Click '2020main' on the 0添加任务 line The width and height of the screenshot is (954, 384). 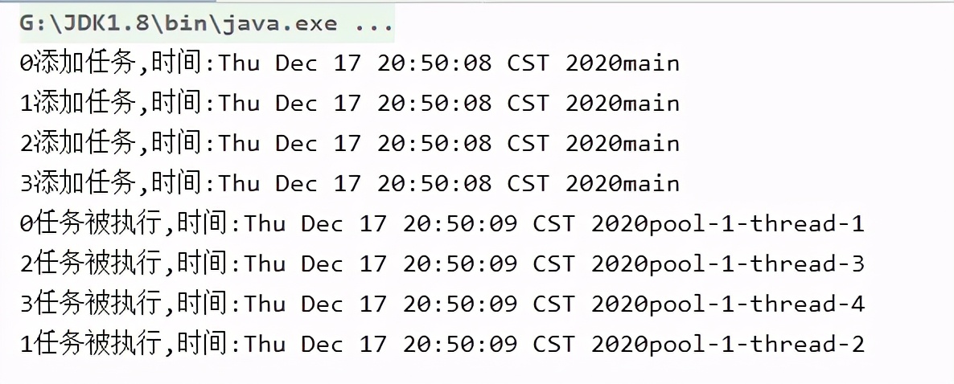click(x=623, y=63)
